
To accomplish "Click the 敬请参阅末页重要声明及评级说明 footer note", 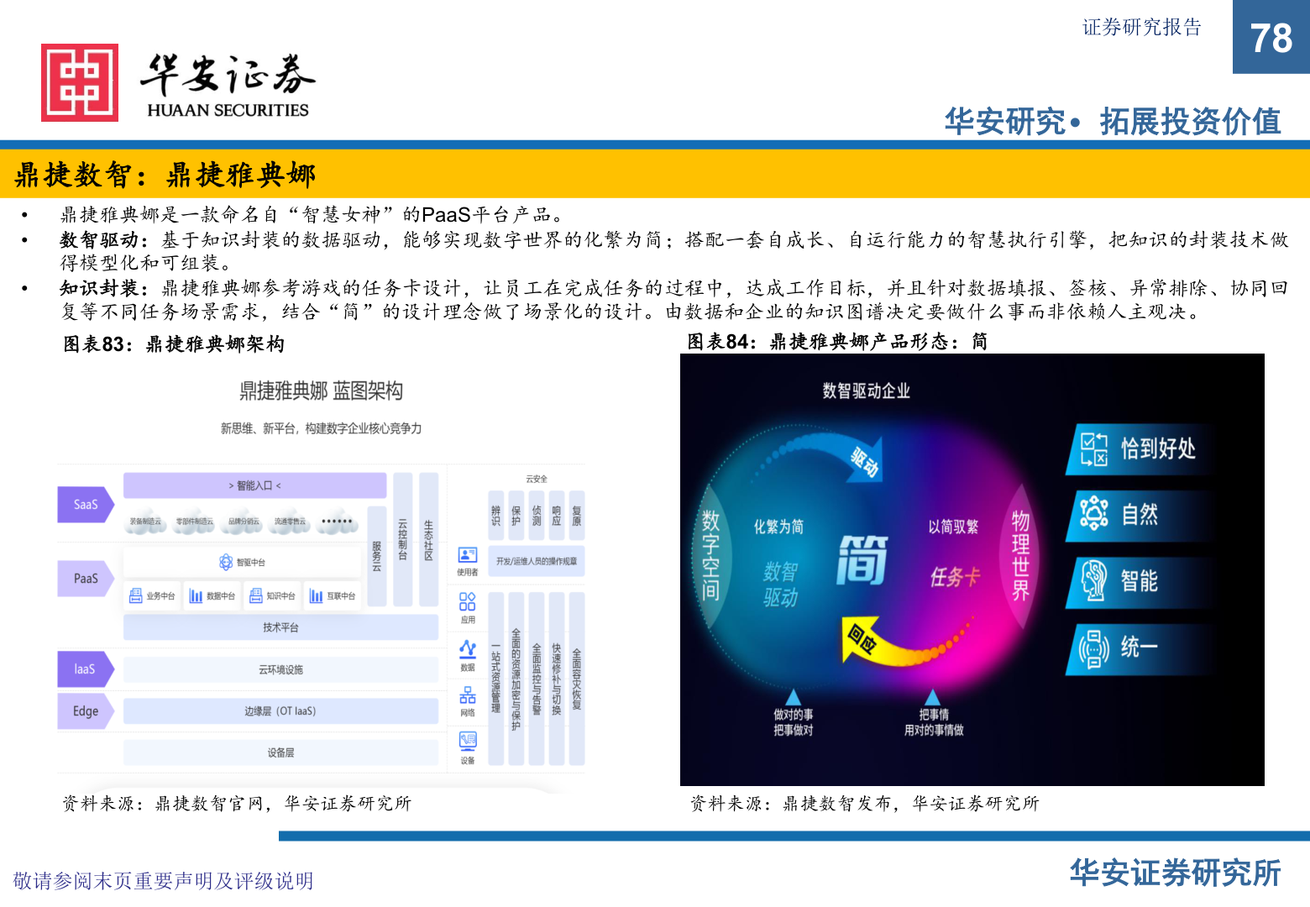I will [164, 881].
